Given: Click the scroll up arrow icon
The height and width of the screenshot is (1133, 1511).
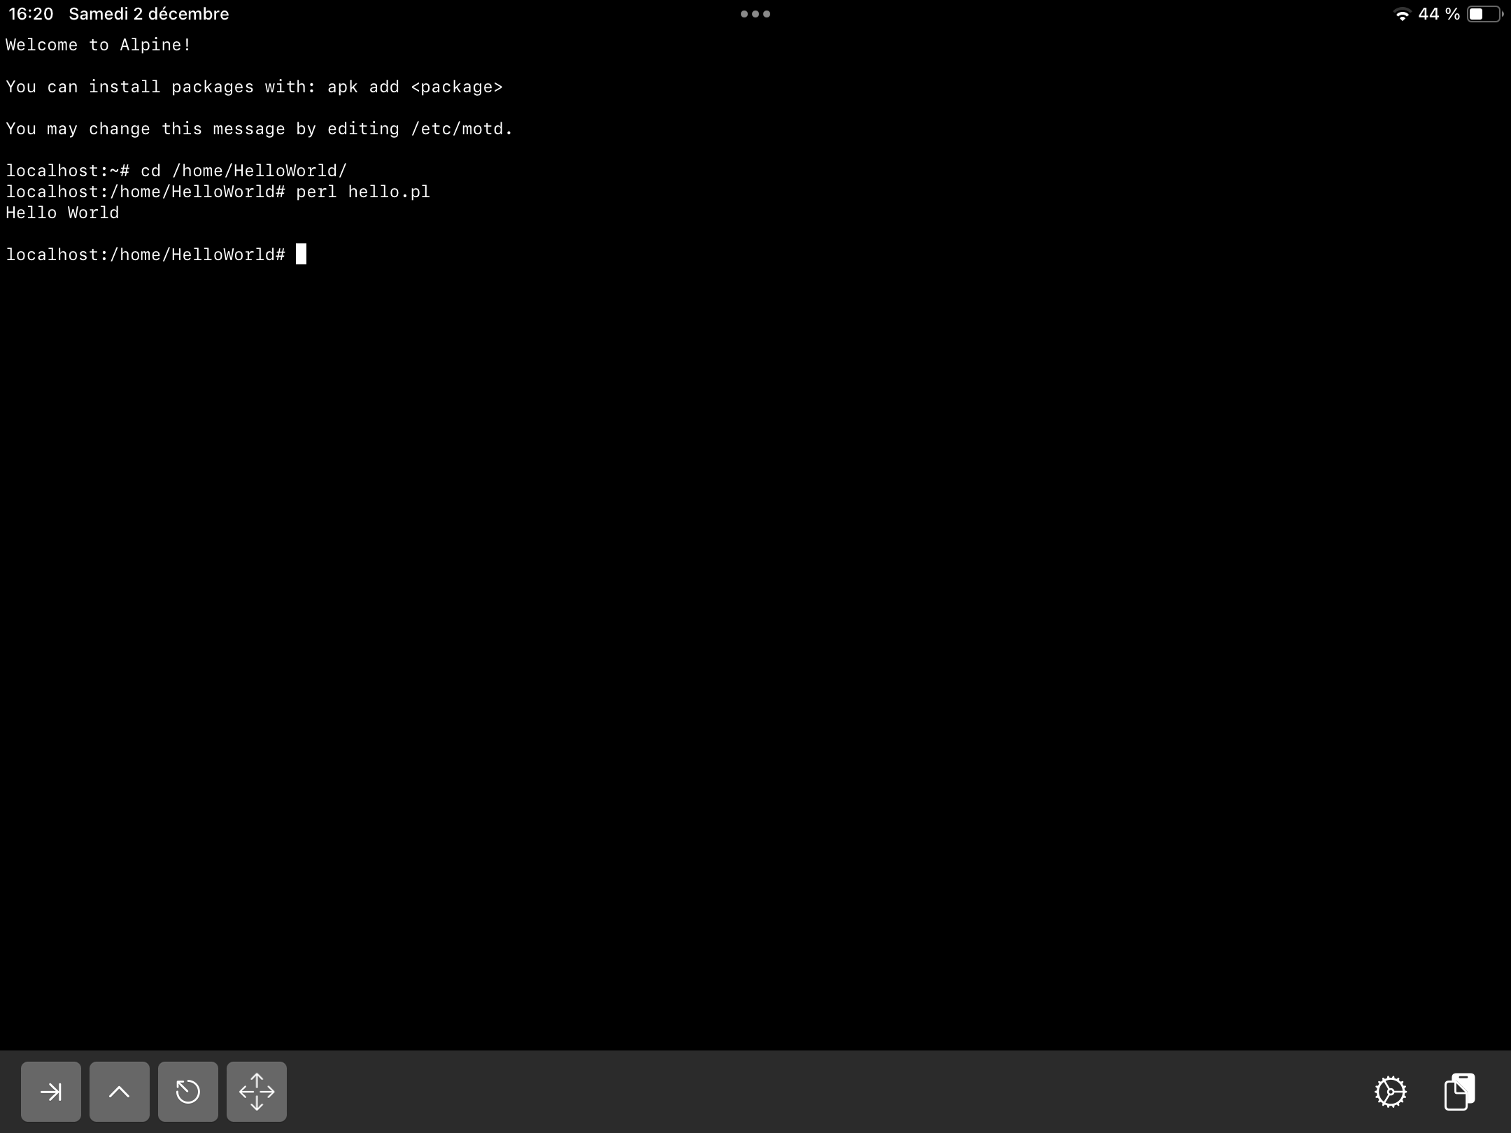Looking at the screenshot, I should (119, 1091).
